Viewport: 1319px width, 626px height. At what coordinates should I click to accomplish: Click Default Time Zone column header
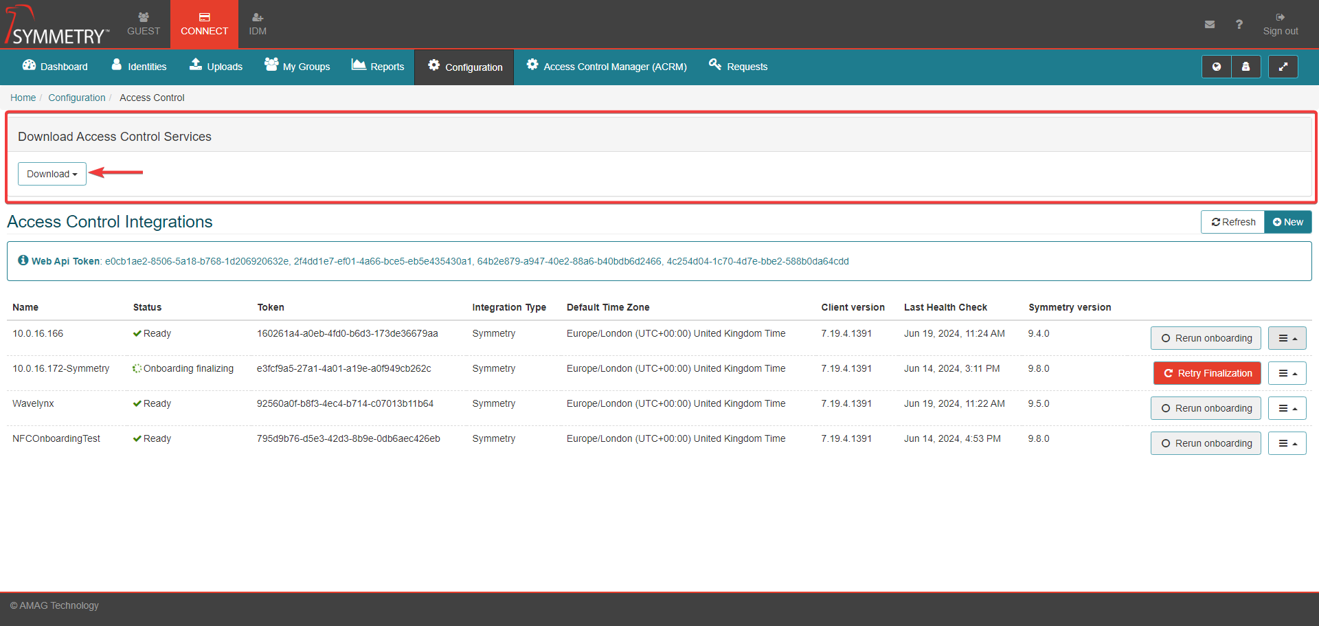(608, 307)
